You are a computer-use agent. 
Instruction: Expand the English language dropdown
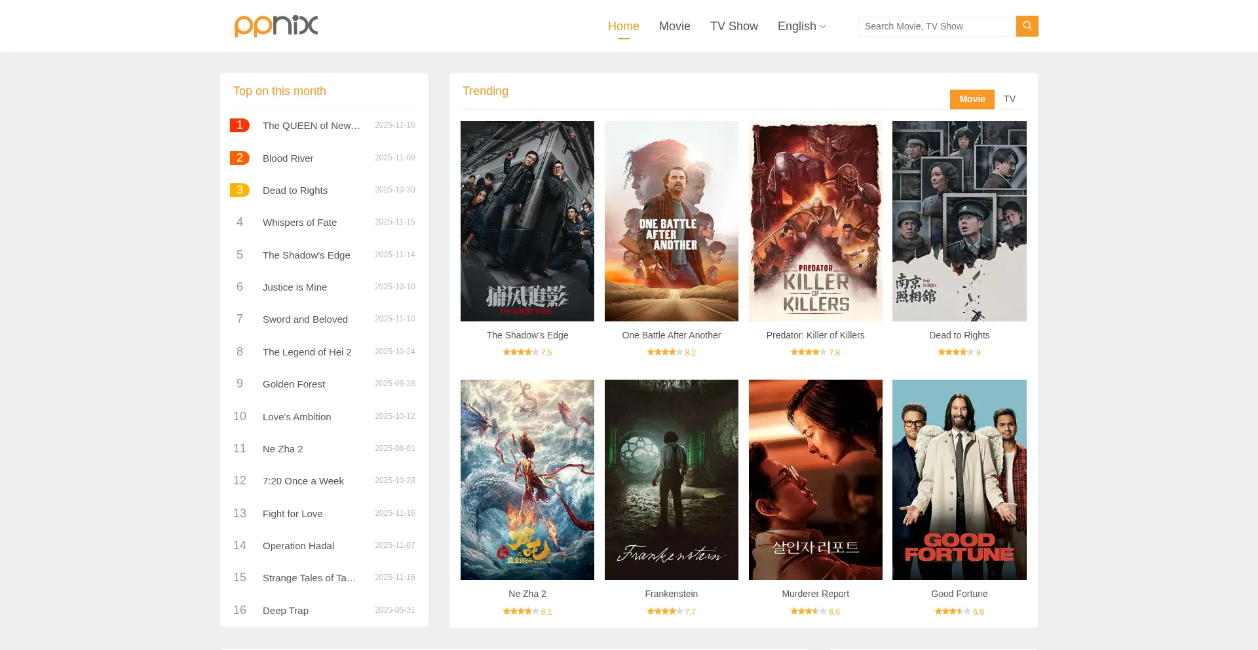click(x=801, y=26)
